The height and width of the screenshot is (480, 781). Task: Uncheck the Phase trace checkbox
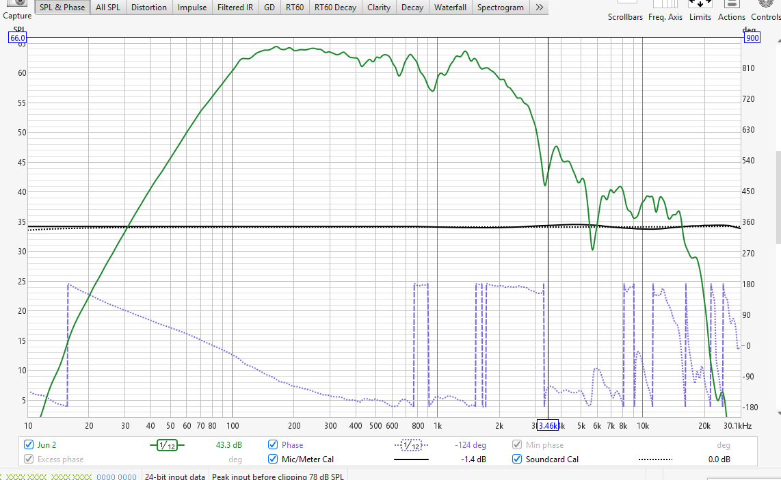273,444
